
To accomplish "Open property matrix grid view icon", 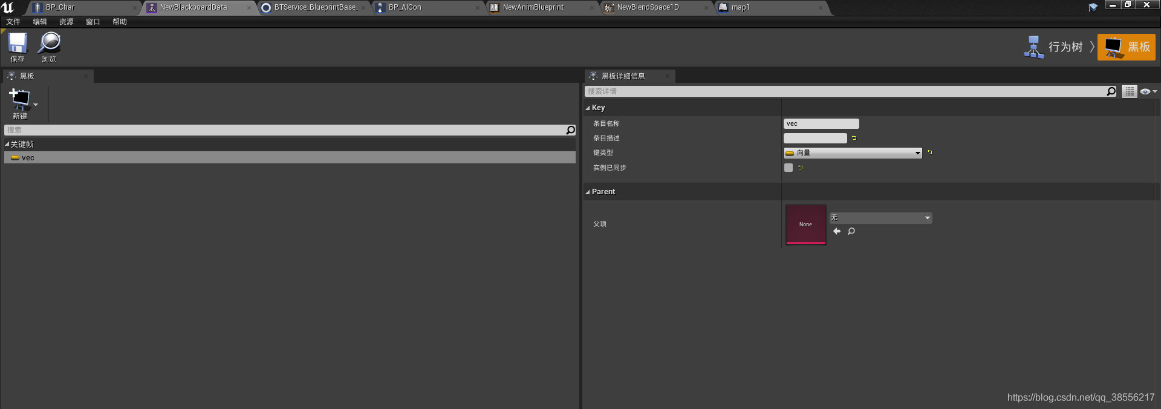I will tap(1130, 91).
